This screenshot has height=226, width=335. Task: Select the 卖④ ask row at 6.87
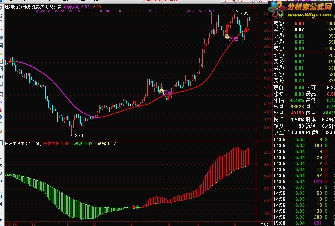pyautogui.click(x=304, y=30)
